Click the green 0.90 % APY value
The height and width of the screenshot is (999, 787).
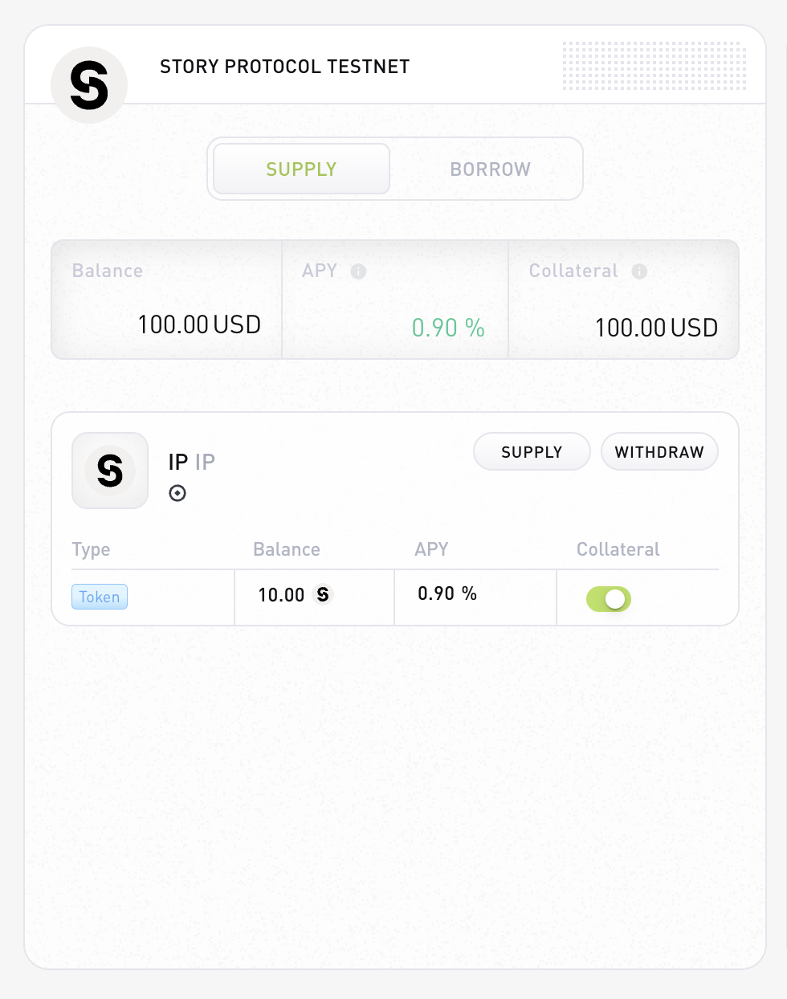coord(448,328)
